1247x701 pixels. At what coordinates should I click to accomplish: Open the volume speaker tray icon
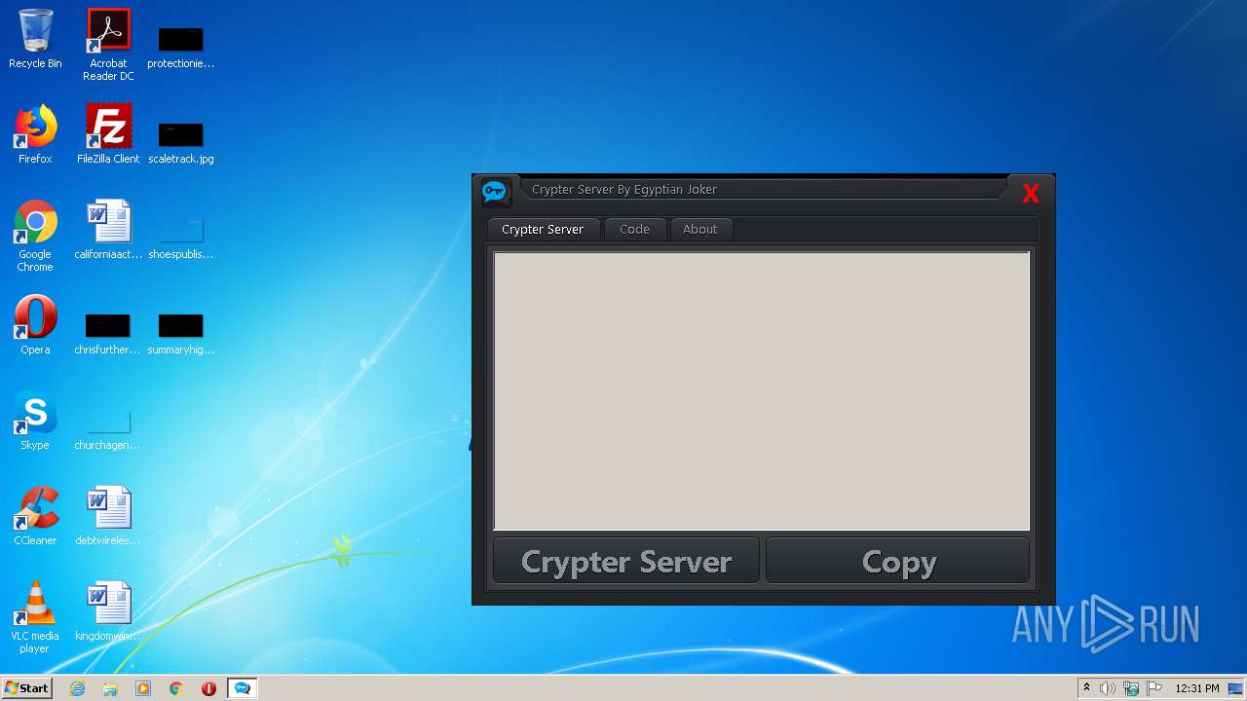[x=1108, y=688]
